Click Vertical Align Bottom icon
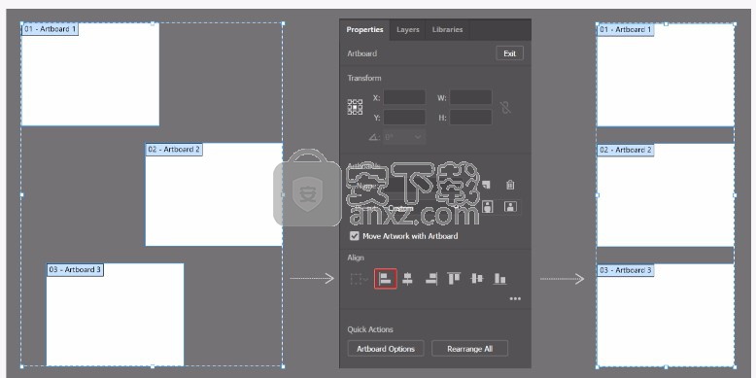This screenshot has height=378, width=756. click(500, 279)
